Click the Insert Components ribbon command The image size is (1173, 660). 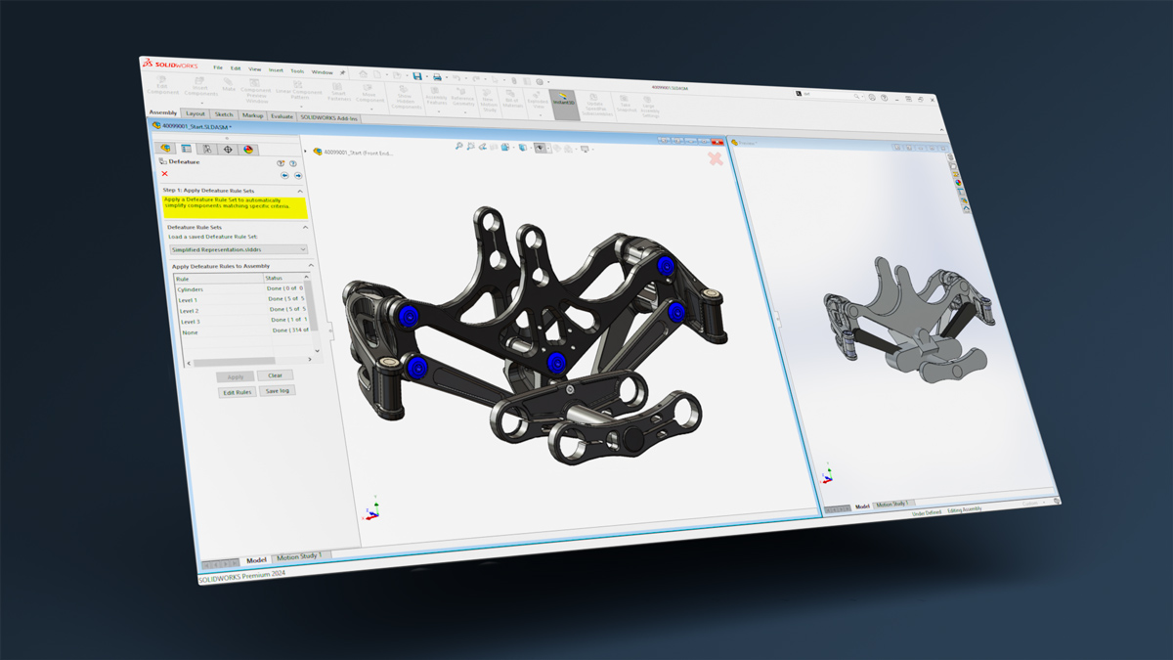coord(199,88)
